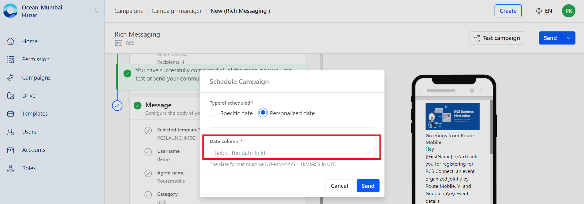Open Drive in the sidebar
The height and width of the screenshot is (204, 584).
pos(29,95)
